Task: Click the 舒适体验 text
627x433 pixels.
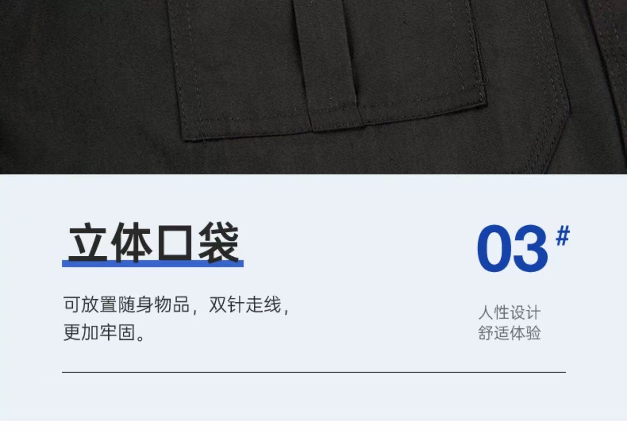Action: point(510,333)
